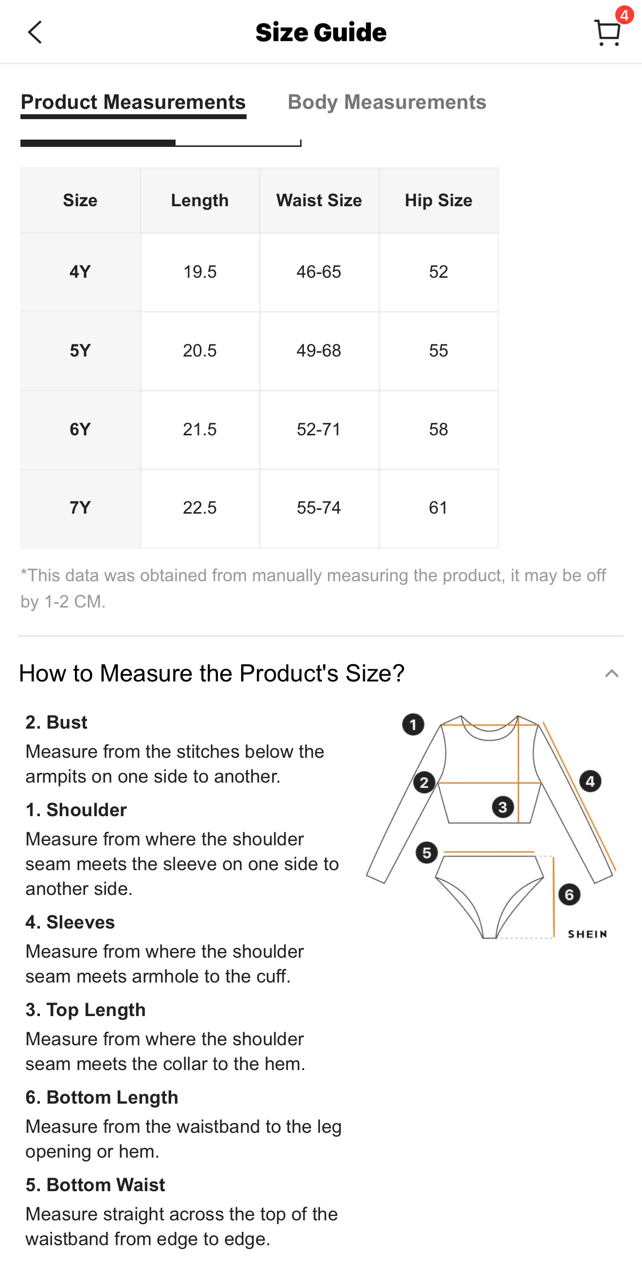Select the white segment of the unit switch

pos(238,143)
